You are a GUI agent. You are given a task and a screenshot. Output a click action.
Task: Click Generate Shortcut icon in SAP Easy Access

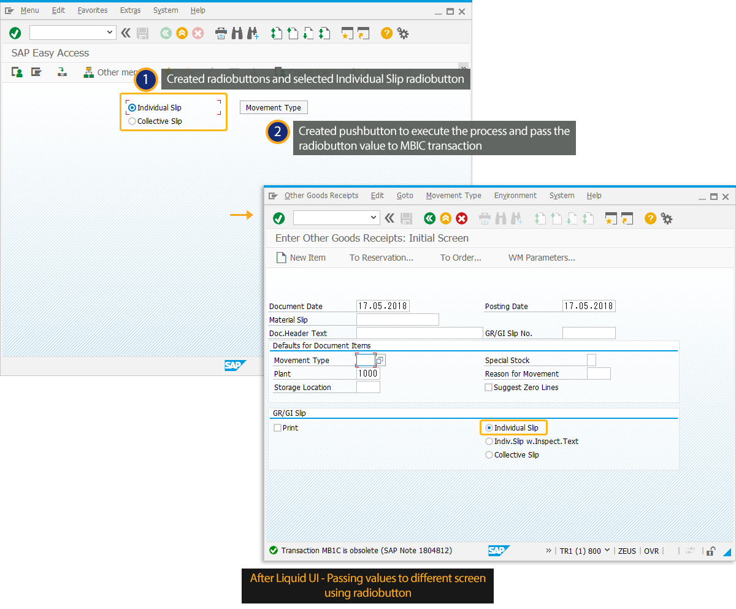point(364,33)
